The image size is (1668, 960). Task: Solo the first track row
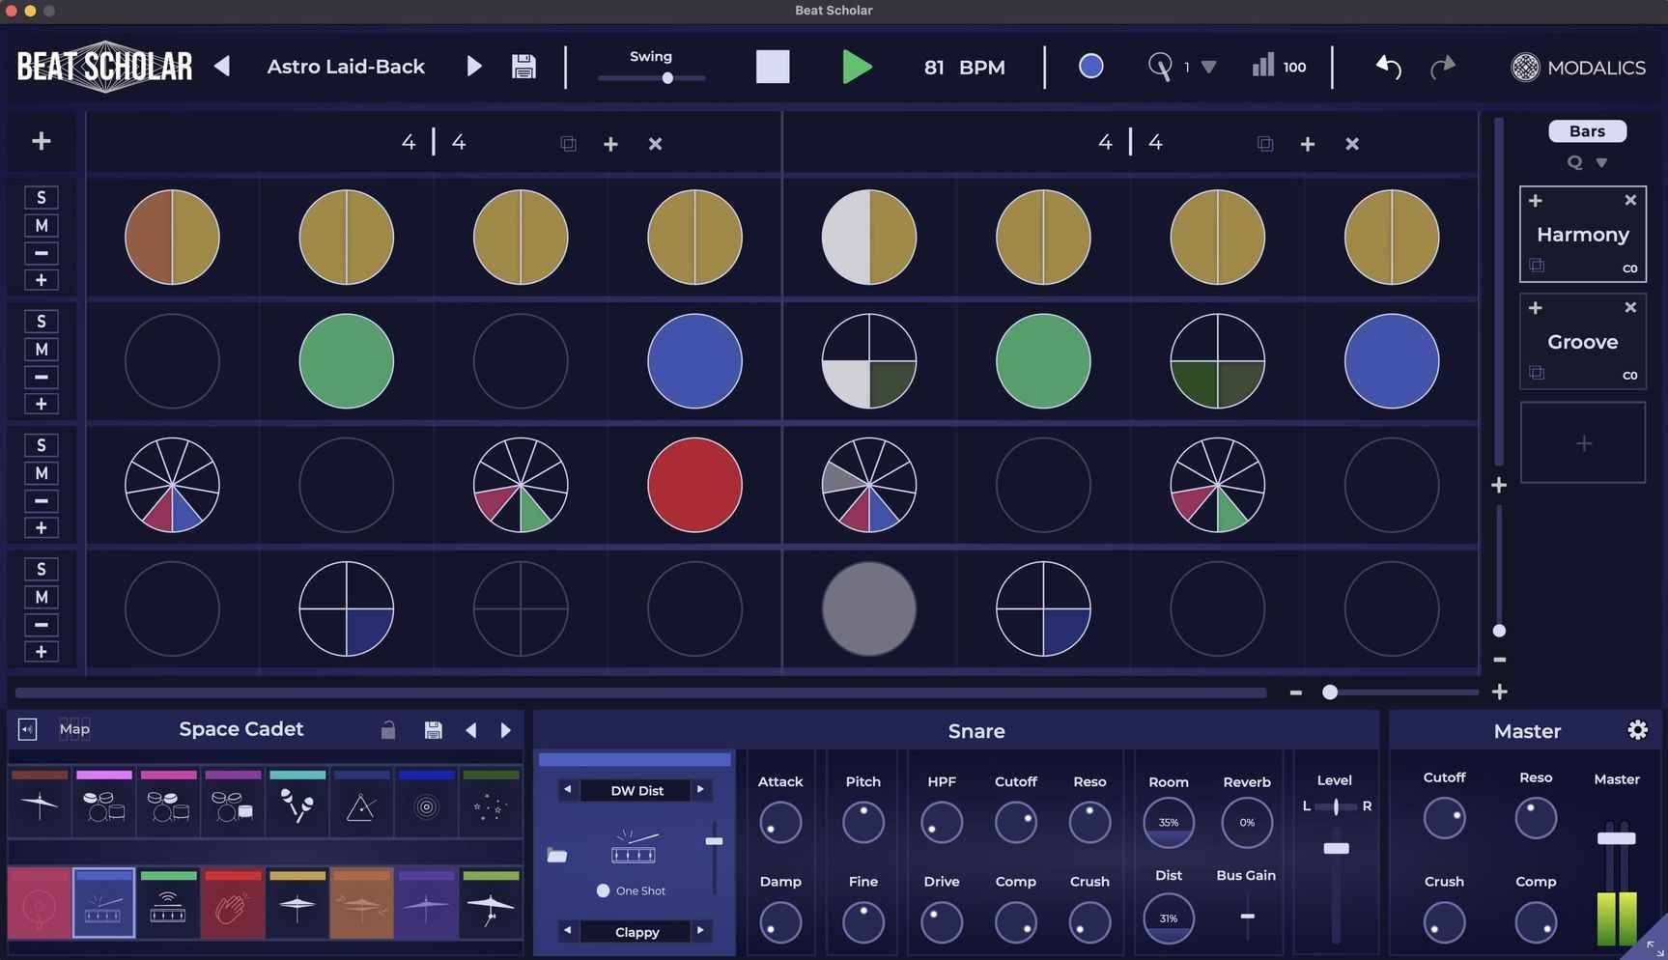pos(41,197)
